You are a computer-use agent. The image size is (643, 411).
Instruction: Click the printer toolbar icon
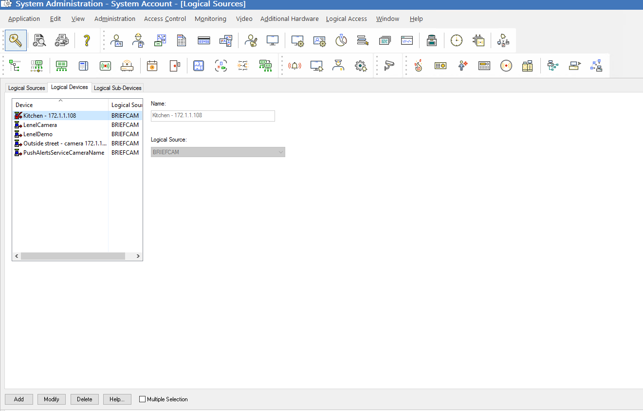pyautogui.click(x=61, y=40)
